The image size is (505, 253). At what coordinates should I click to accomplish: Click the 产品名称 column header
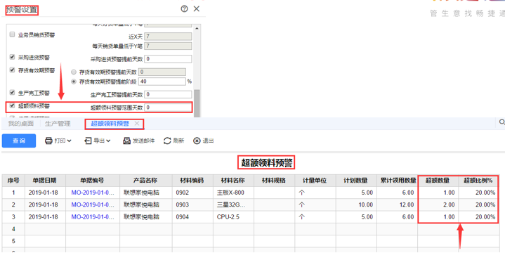(146, 181)
